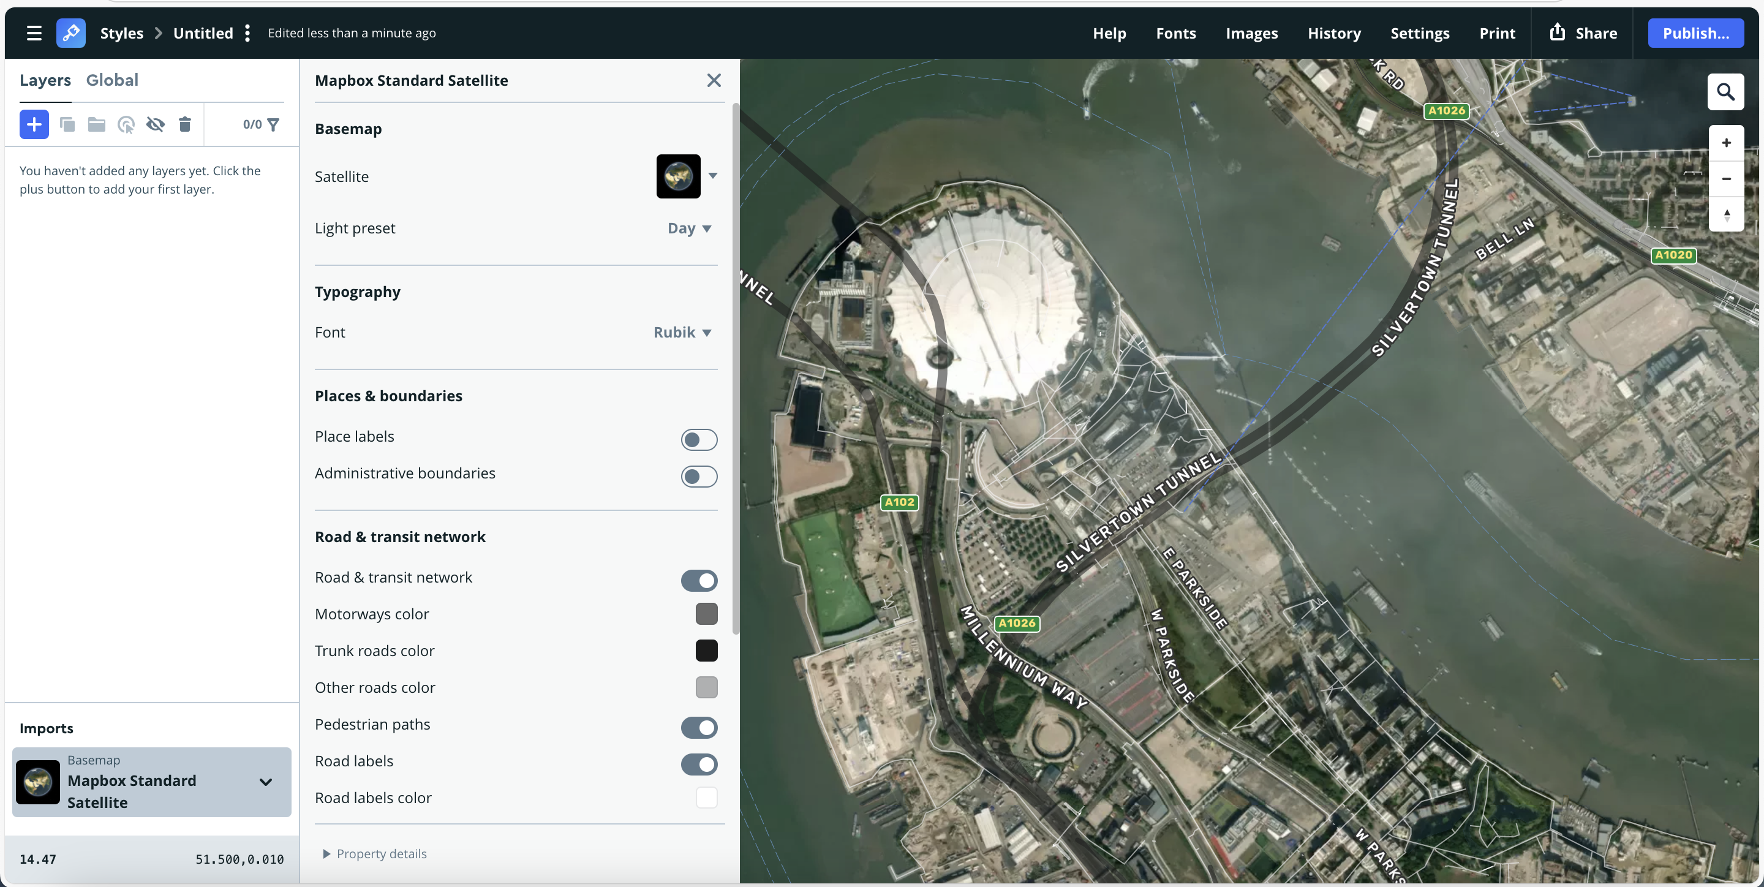Click the add layer plus button
The width and height of the screenshot is (1764, 887).
(x=34, y=124)
